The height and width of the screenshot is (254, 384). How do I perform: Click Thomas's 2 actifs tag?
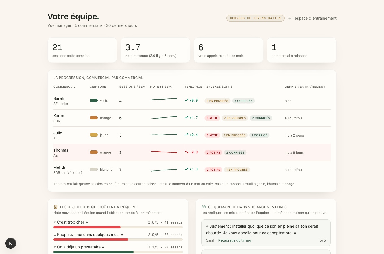213,152
